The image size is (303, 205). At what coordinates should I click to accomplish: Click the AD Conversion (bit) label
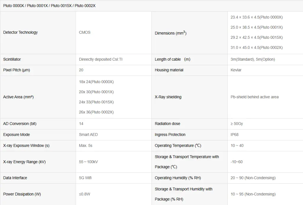coord(20,124)
